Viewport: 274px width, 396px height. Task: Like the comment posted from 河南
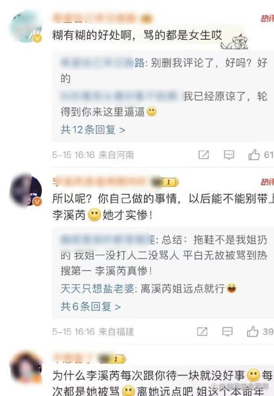point(254,154)
